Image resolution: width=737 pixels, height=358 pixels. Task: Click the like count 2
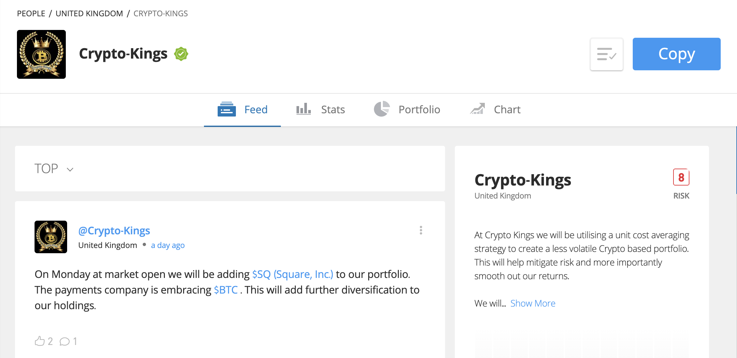click(50, 341)
